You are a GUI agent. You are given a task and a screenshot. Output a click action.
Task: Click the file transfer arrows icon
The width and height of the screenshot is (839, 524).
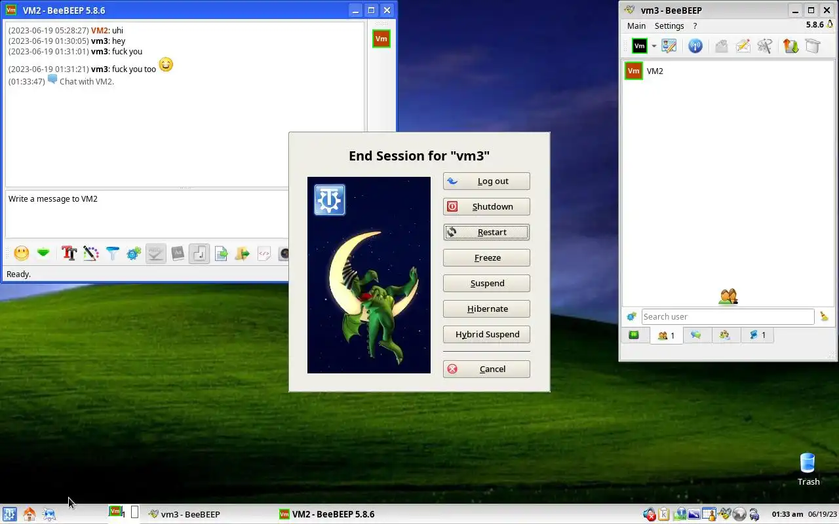point(791,46)
